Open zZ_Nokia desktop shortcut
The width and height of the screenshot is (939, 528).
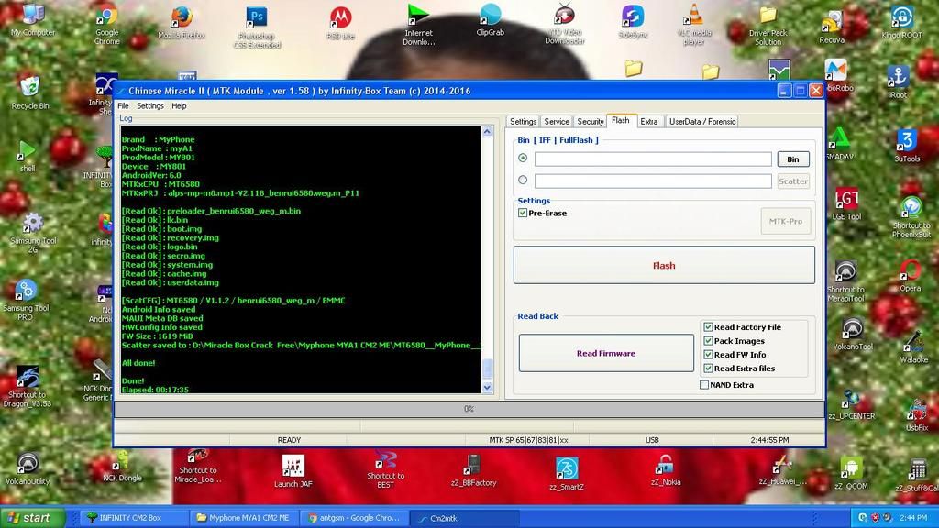665,470
